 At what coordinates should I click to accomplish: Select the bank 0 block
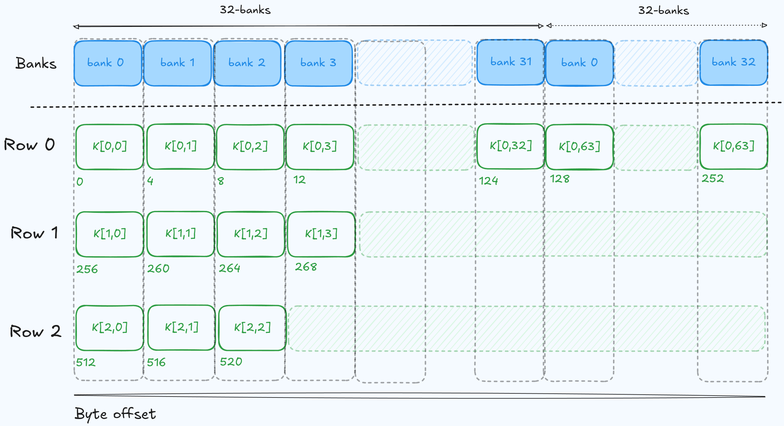coord(108,63)
